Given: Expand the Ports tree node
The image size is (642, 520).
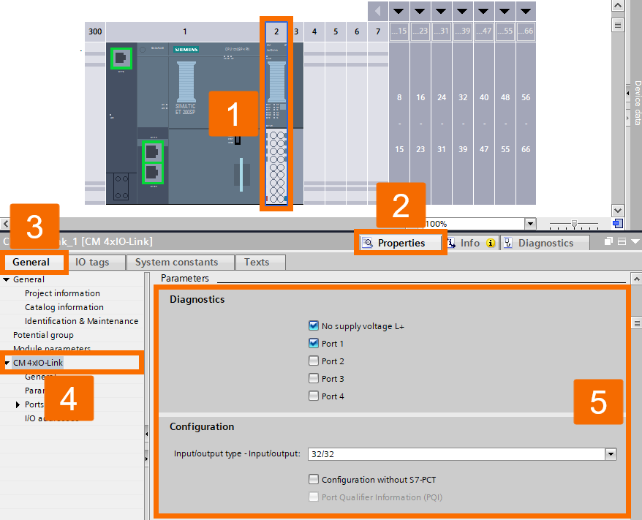Looking at the screenshot, I should [x=18, y=404].
